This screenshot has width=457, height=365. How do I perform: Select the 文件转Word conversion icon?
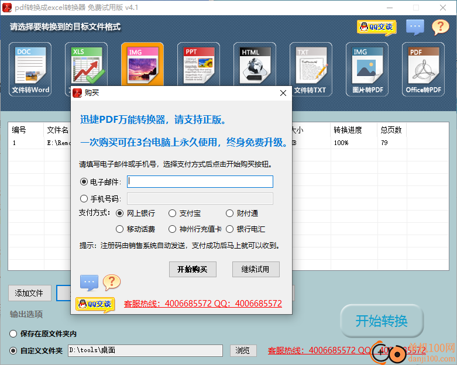[30, 69]
